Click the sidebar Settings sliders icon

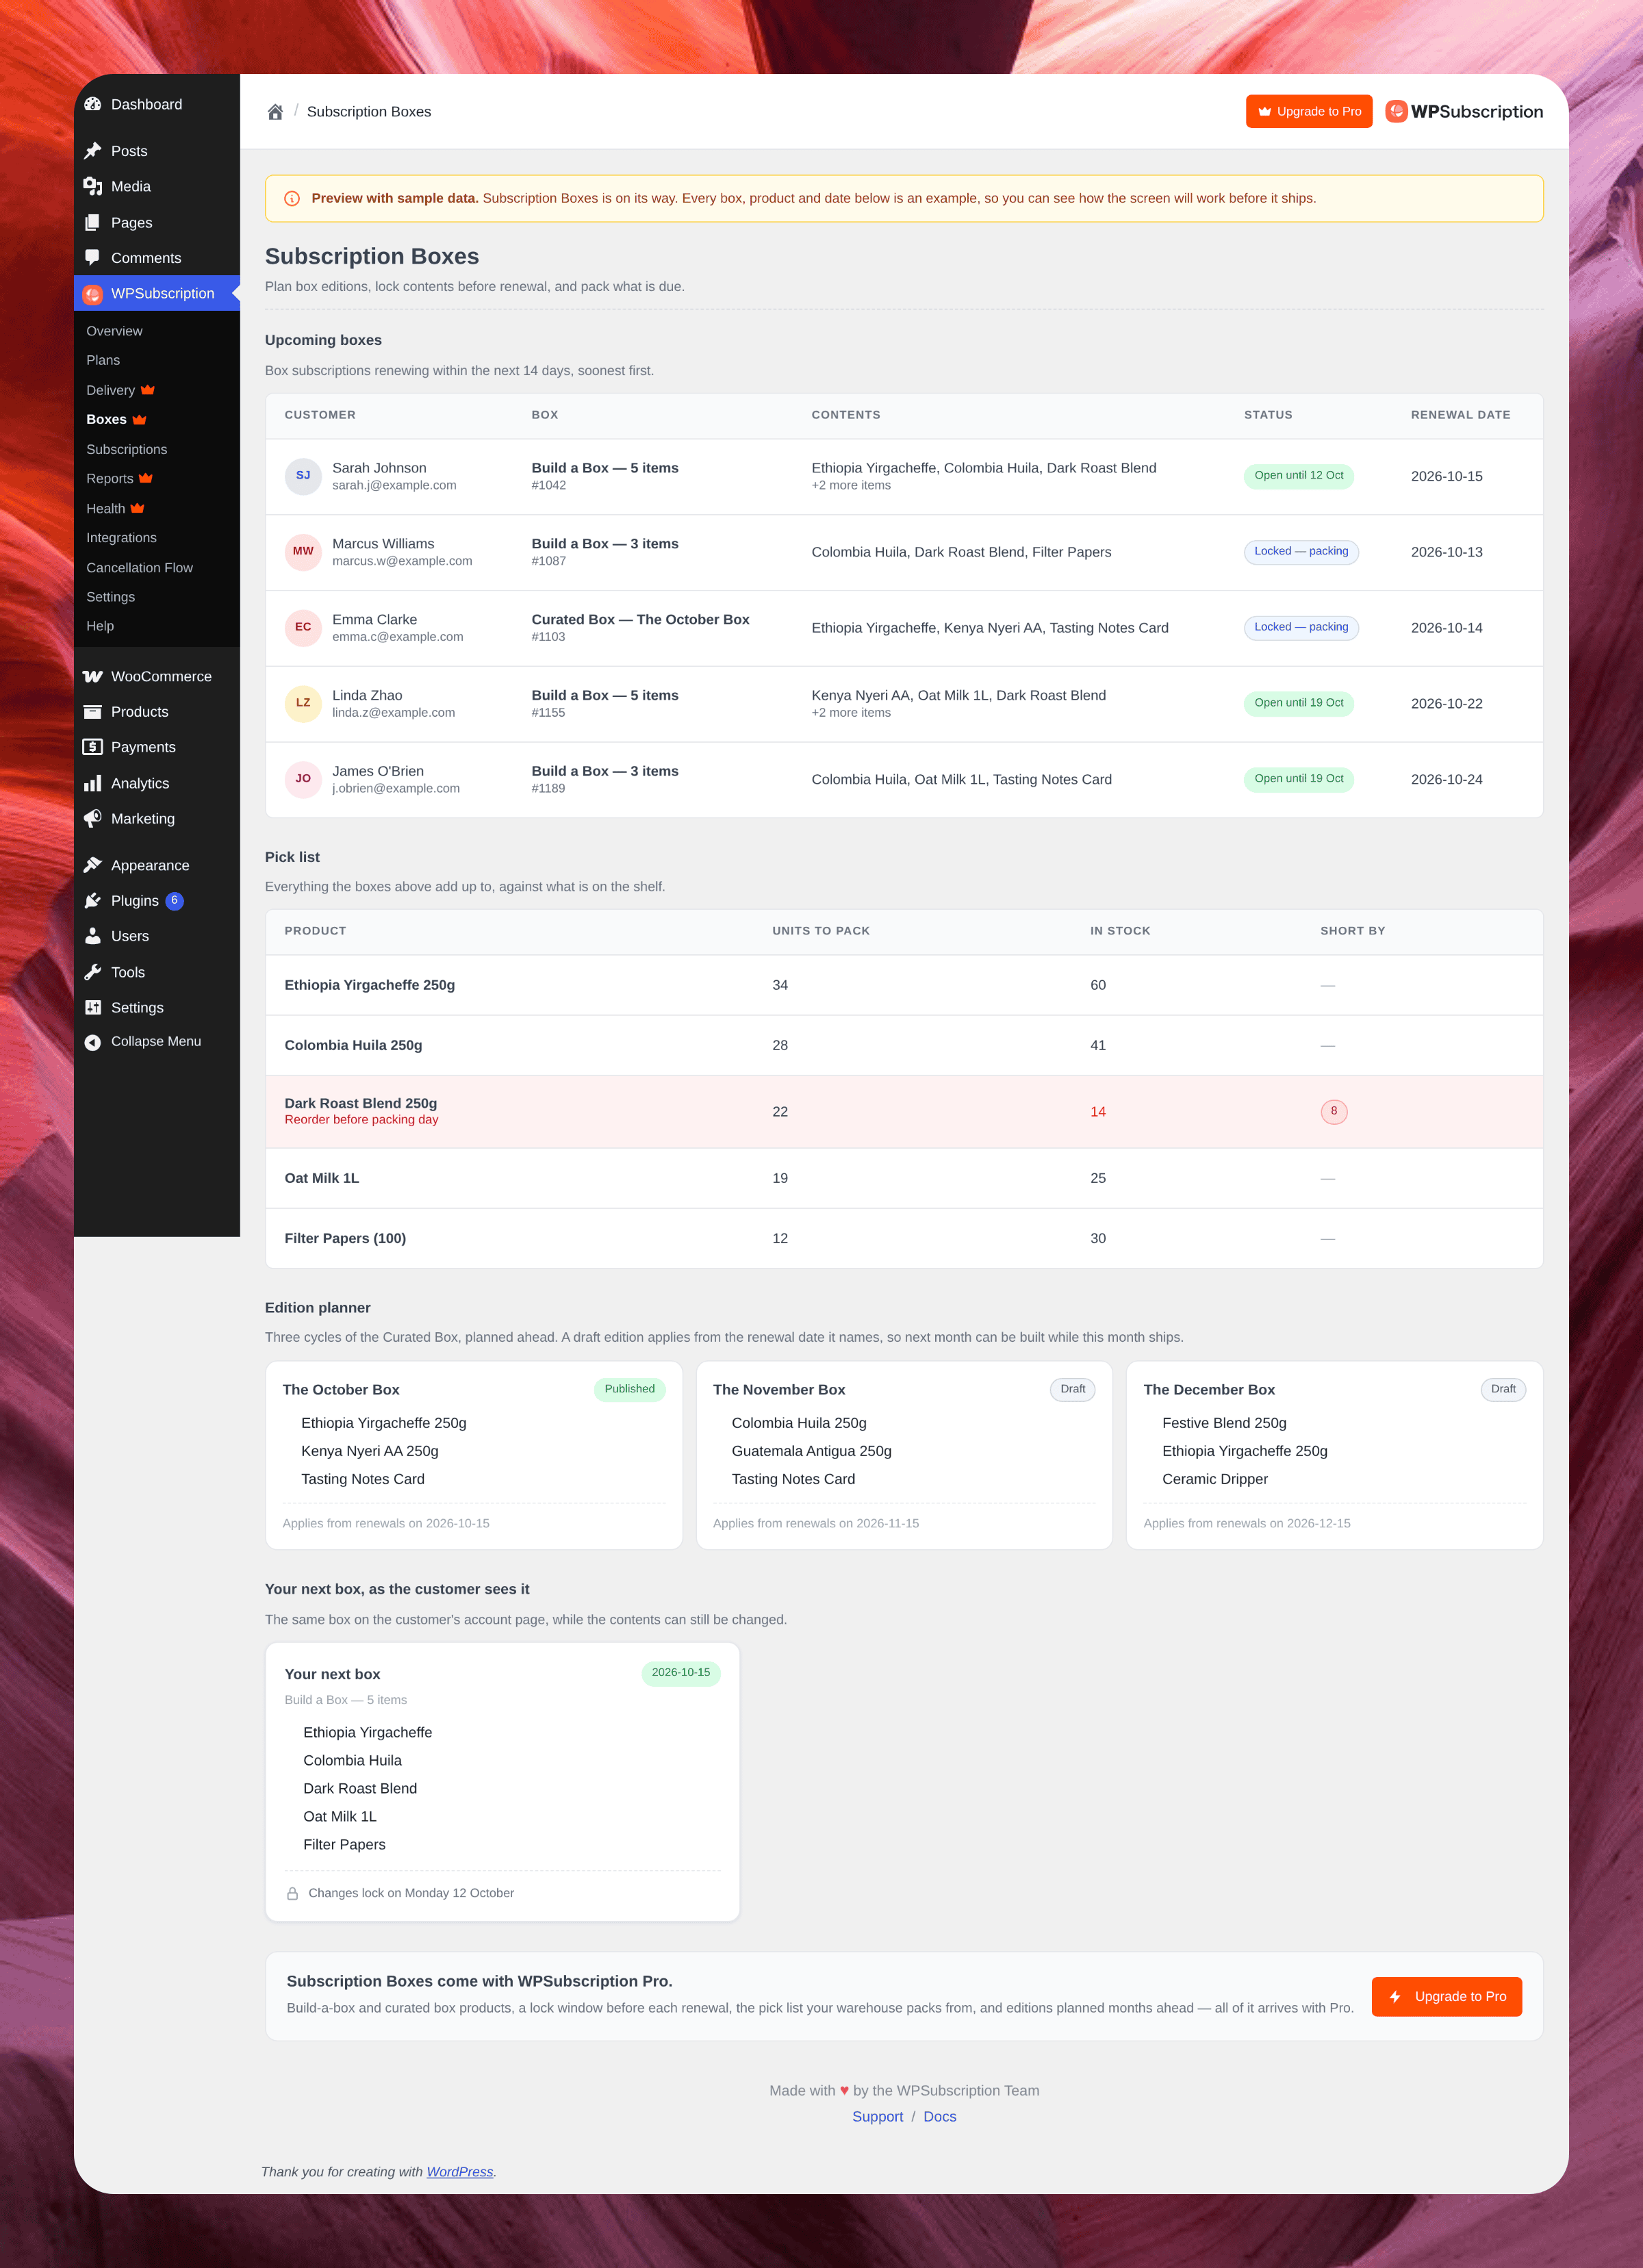pos(93,1007)
